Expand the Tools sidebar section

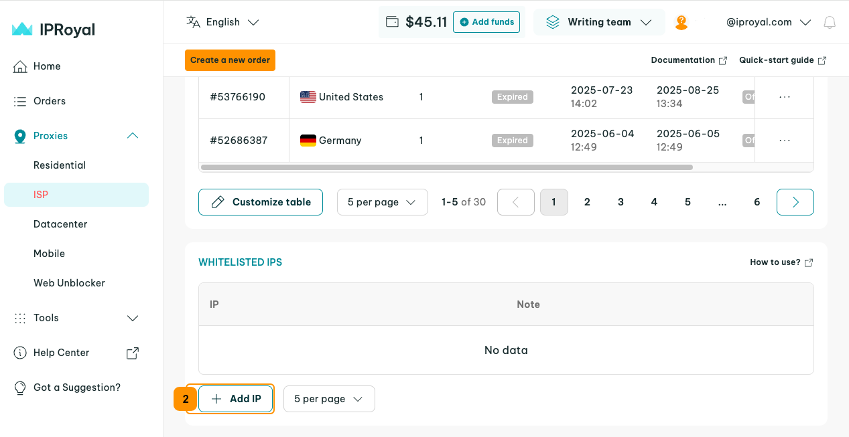(133, 318)
